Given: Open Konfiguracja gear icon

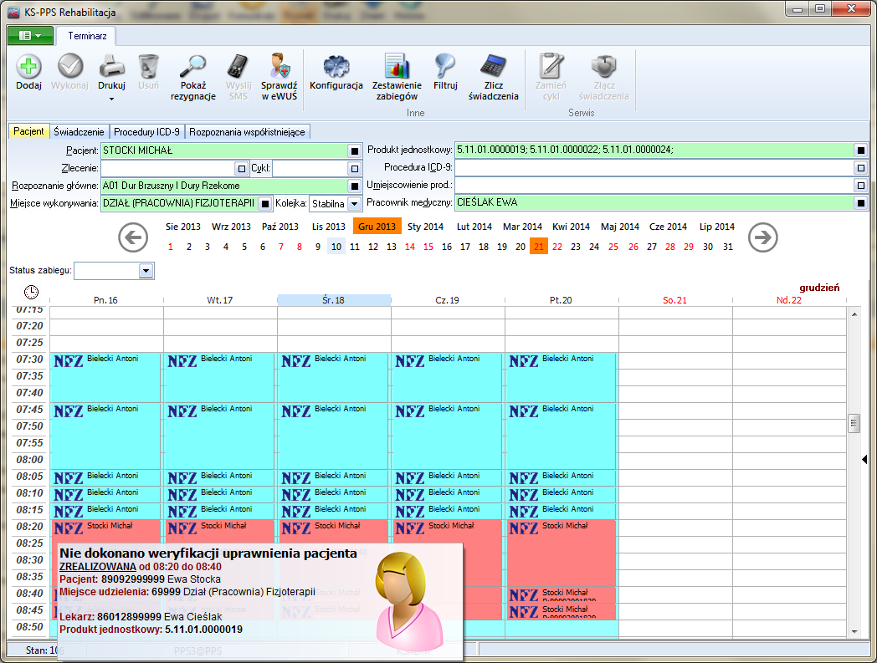Looking at the screenshot, I should click(336, 67).
